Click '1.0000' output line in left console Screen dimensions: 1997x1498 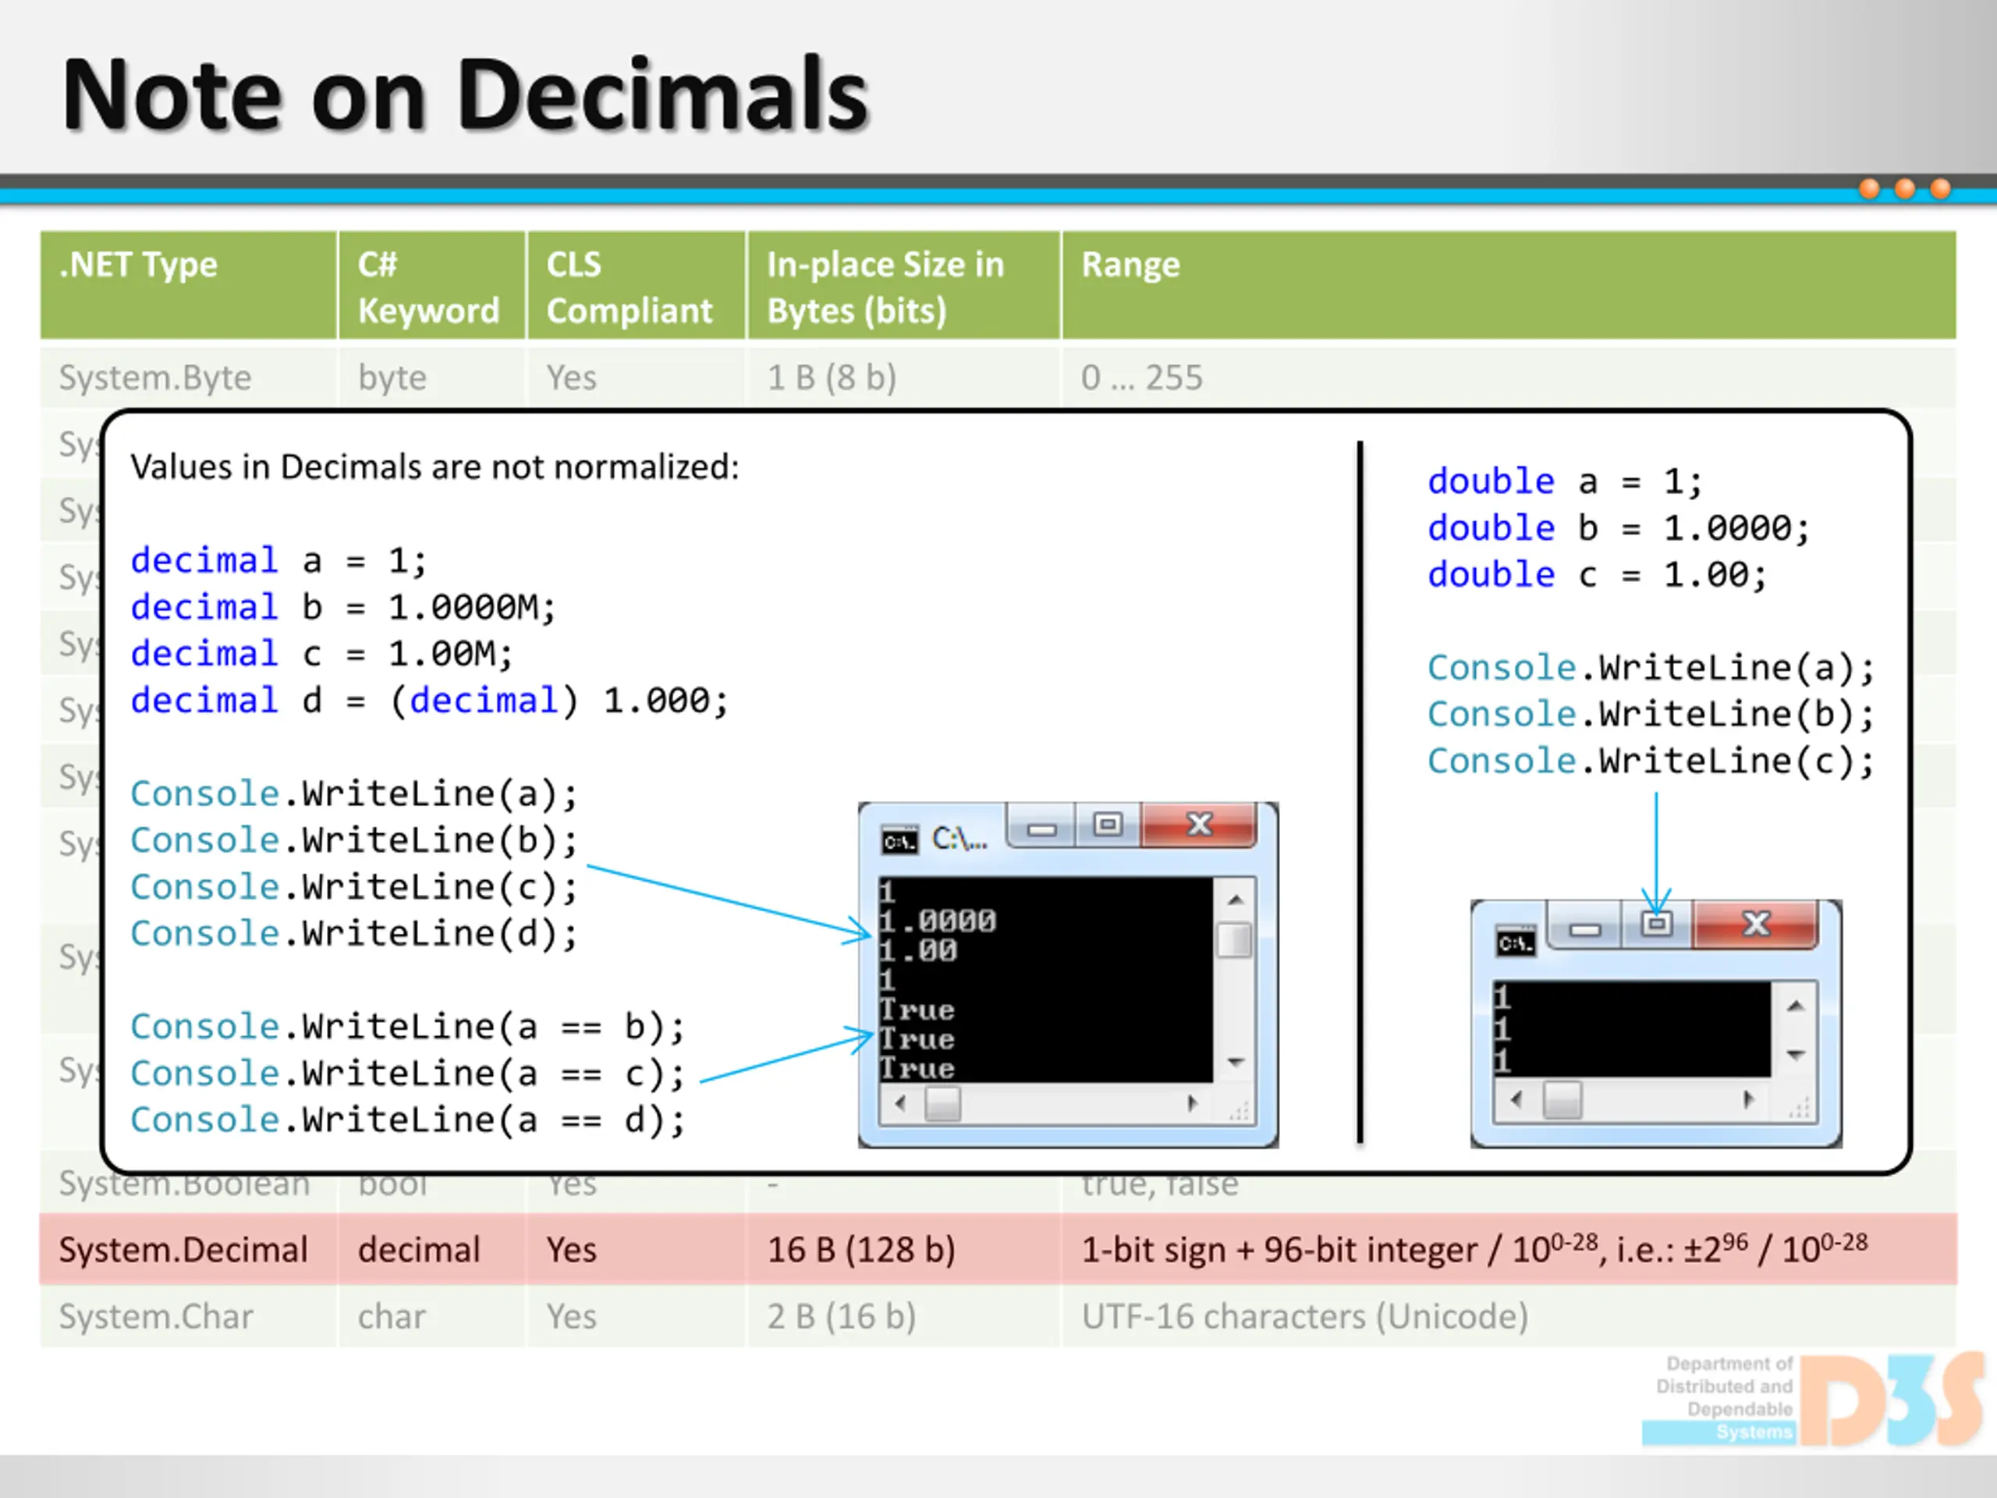coord(937,921)
